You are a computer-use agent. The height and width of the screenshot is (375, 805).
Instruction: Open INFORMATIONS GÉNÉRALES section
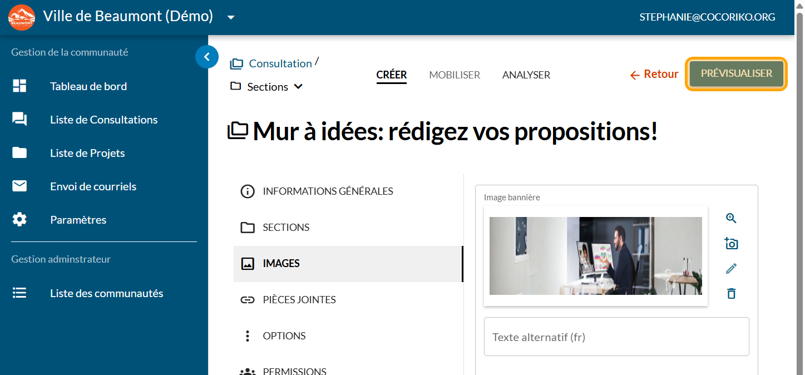pyautogui.click(x=328, y=191)
